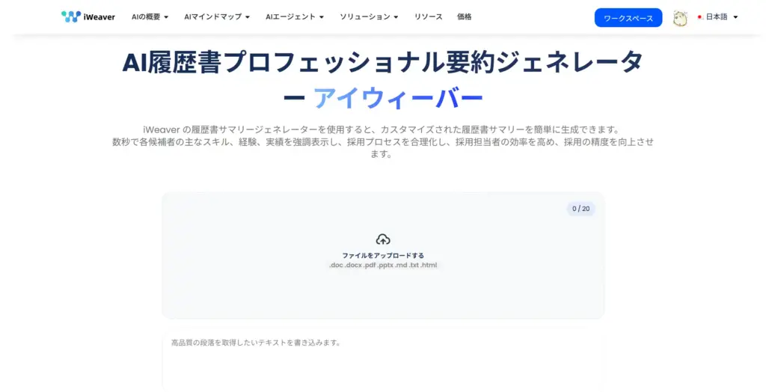Click the ワークスペース button
Screen dimensions: 766x392
628,18
